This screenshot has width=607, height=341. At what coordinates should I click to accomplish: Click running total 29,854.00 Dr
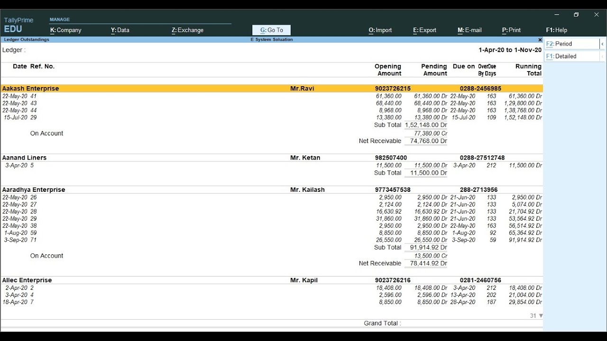[x=525, y=302]
